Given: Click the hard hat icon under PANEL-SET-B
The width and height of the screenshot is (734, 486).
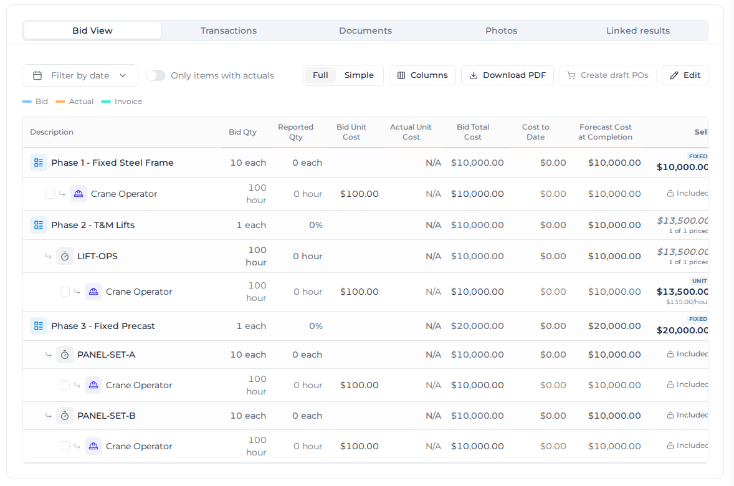Looking at the screenshot, I should (93, 446).
